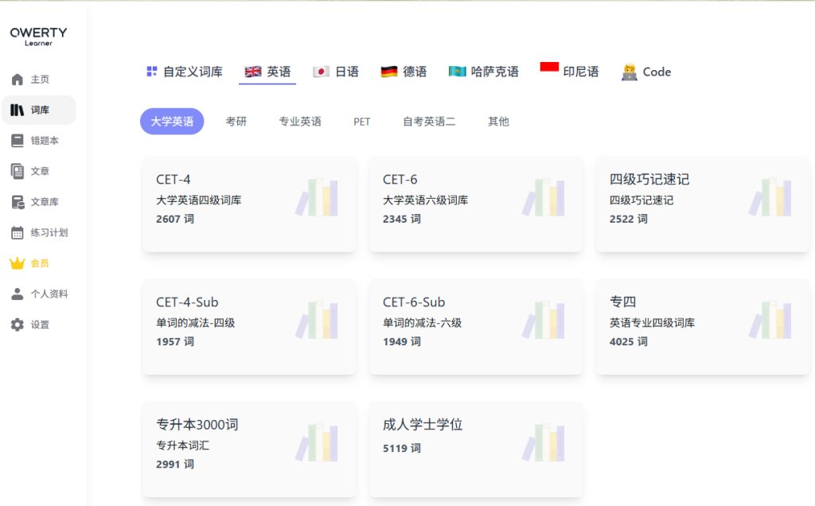Open the 专四 dictionary card
This screenshot has height=506, width=815.
[703, 326]
